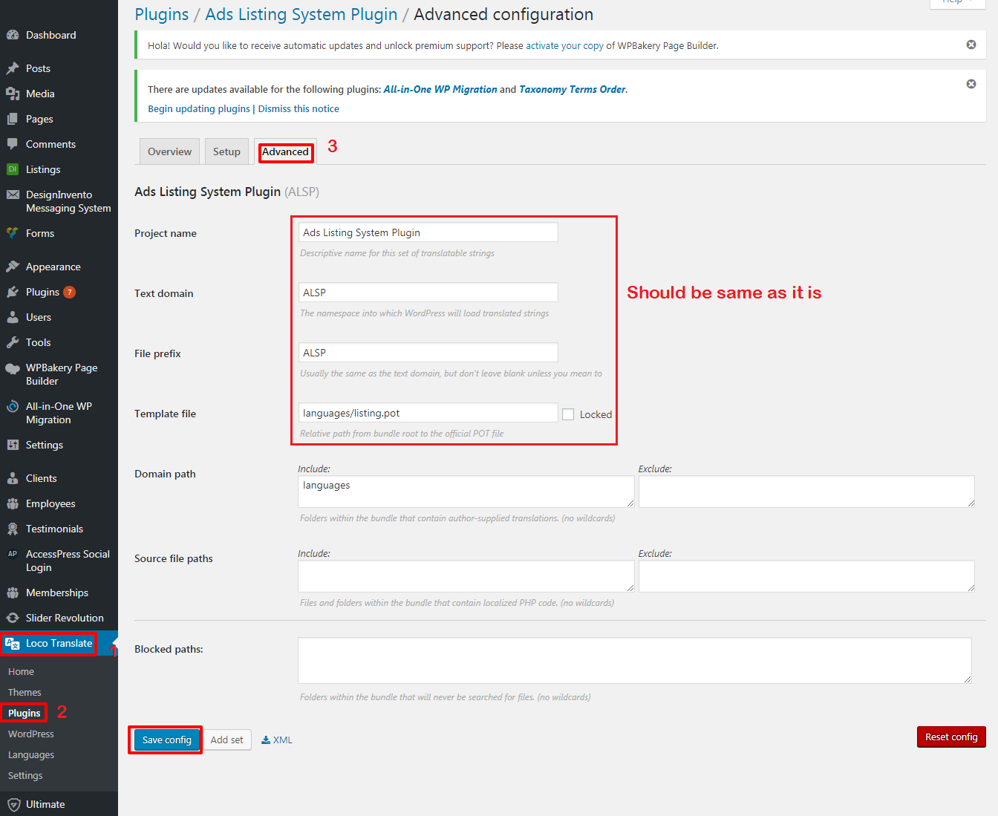This screenshot has width=998, height=816.
Task: Click the Pages icon in sidebar
Action: [13, 119]
